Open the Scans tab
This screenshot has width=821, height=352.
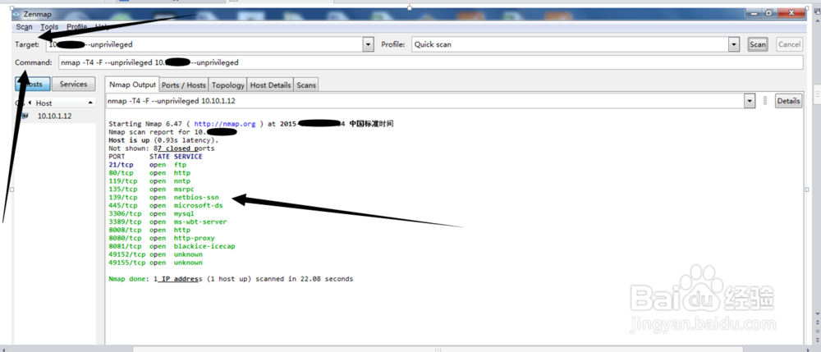tap(306, 85)
